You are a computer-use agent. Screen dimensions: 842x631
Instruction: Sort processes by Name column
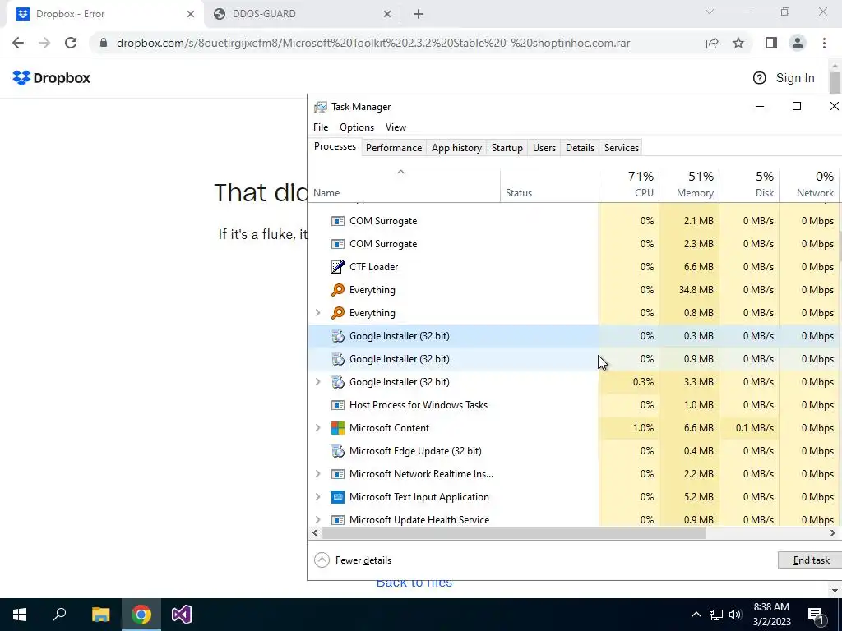404,186
